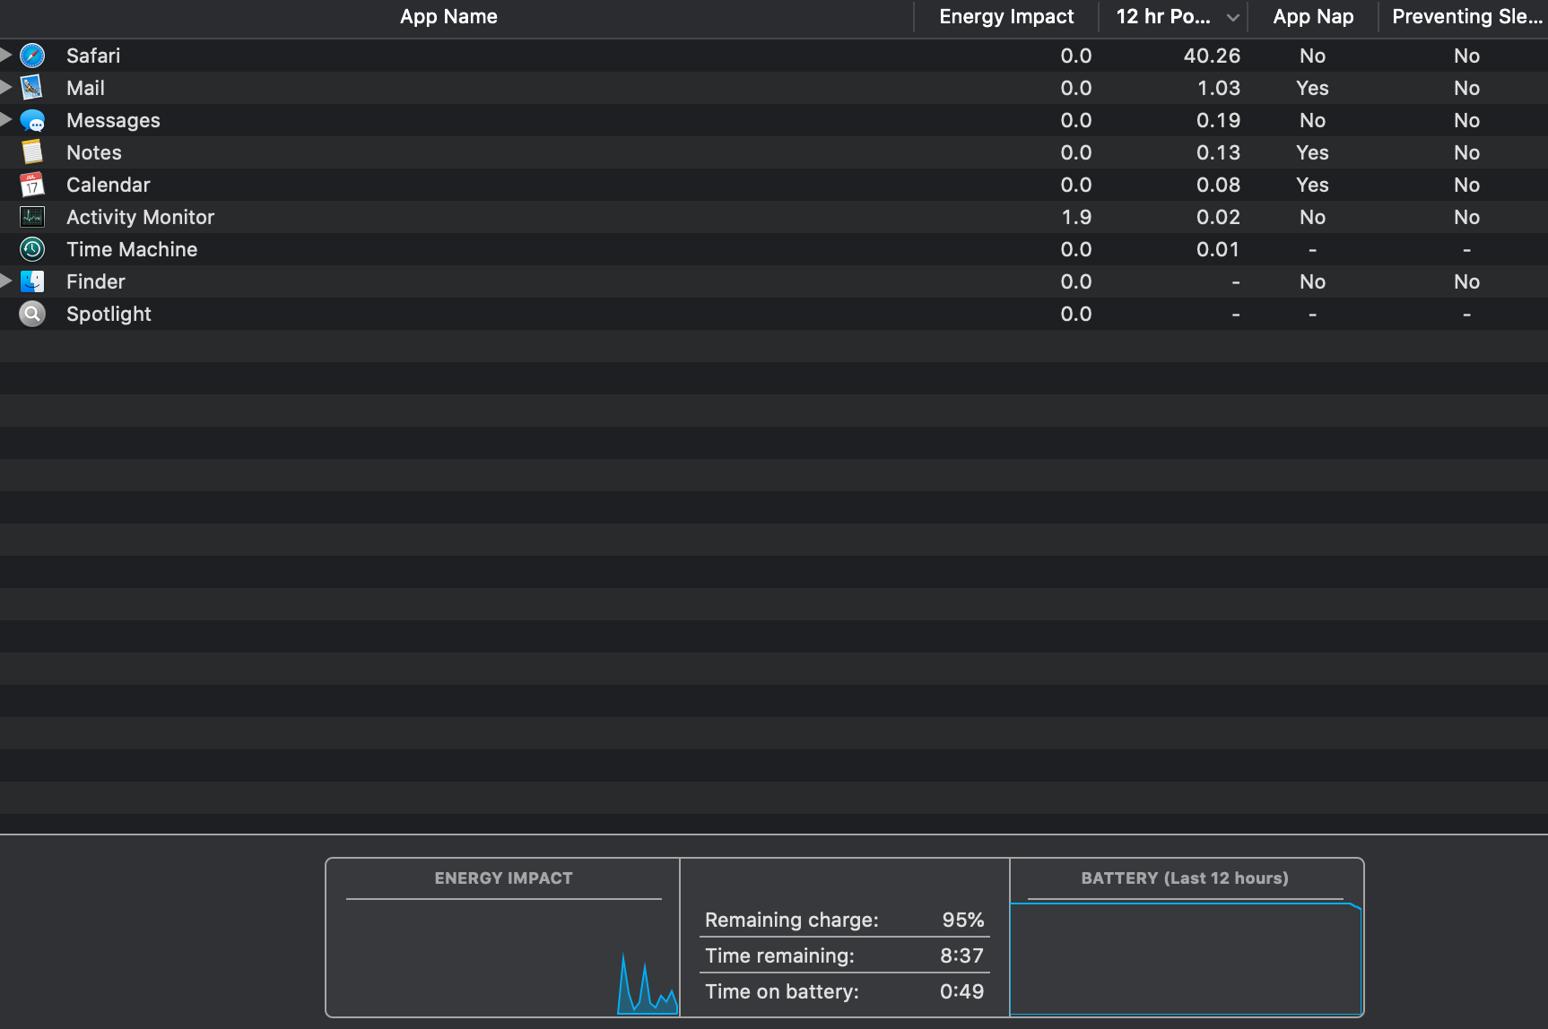The width and height of the screenshot is (1548, 1029).
Task: Click Calendar's 0.08 power value
Action: 1218,185
